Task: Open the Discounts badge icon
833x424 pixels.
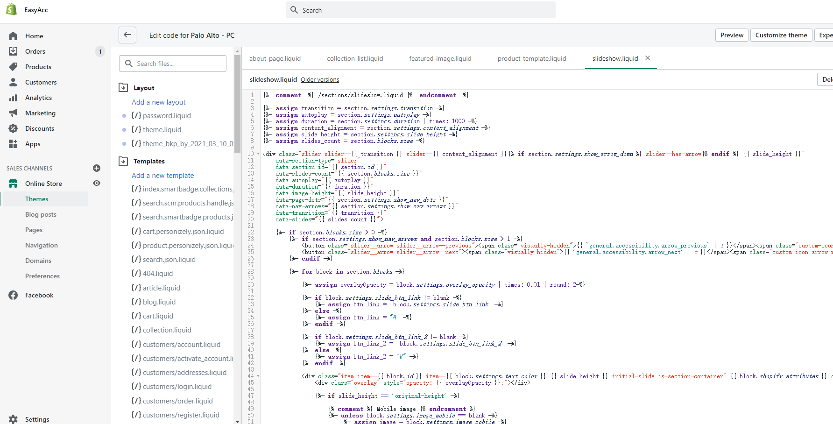Action: pos(13,128)
